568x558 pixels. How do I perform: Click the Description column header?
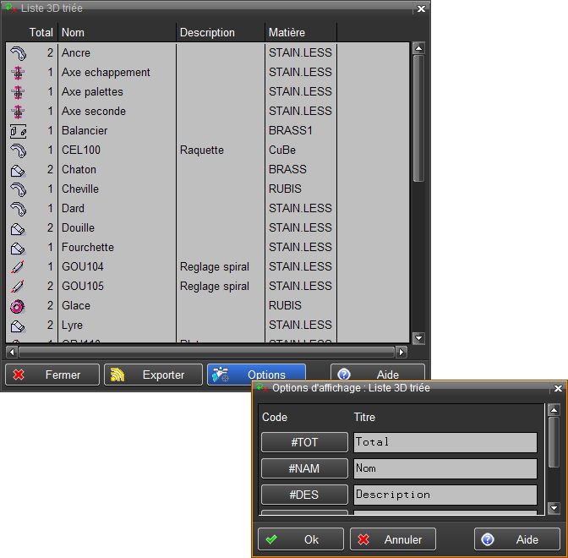click(x=220, y=33)
